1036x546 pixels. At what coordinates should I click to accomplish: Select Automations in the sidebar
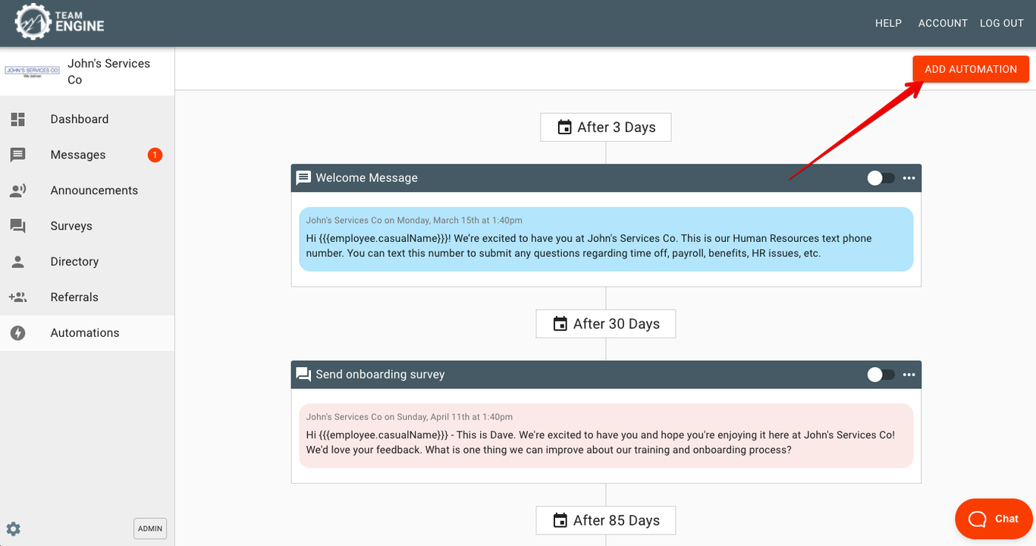pos(87,333)
